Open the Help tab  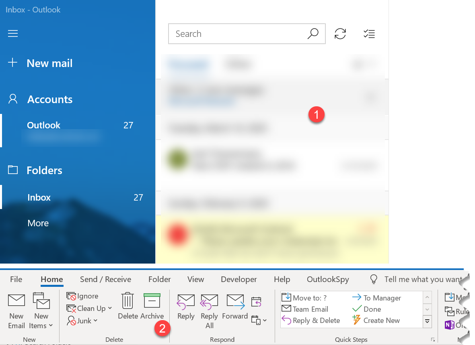282,279
